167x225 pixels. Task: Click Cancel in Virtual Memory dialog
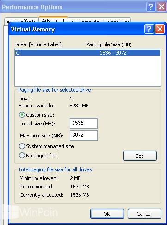coord(144,214)
